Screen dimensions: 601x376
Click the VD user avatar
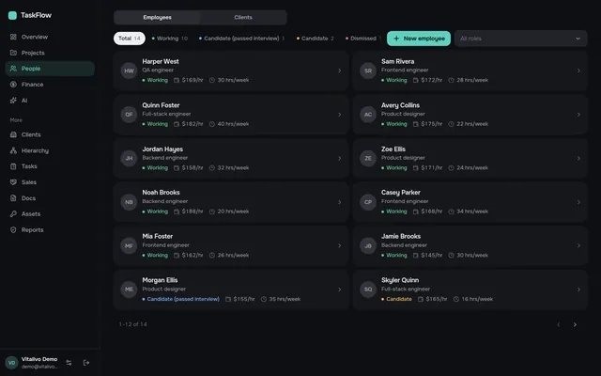click(11, 363)
